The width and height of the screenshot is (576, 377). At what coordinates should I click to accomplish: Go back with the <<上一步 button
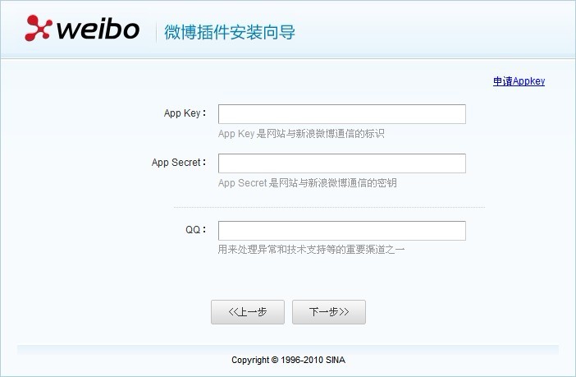click(248, 312)
